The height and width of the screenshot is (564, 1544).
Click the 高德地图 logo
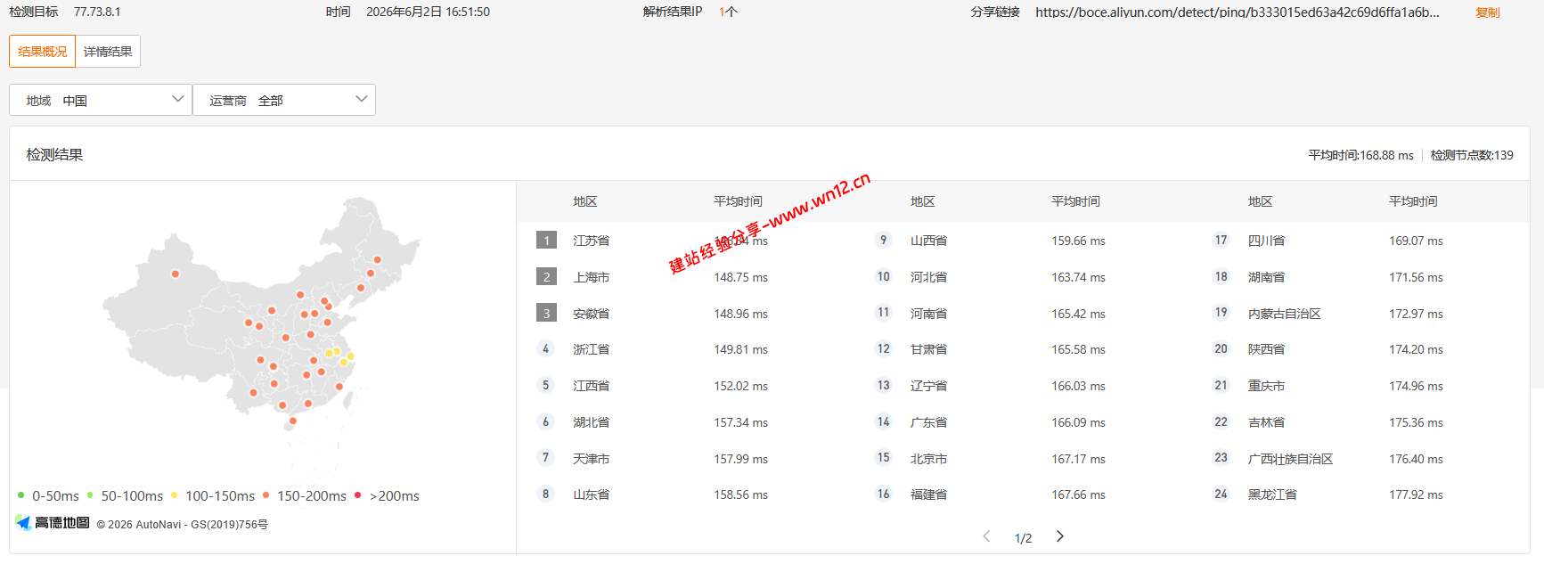[53, 523]
